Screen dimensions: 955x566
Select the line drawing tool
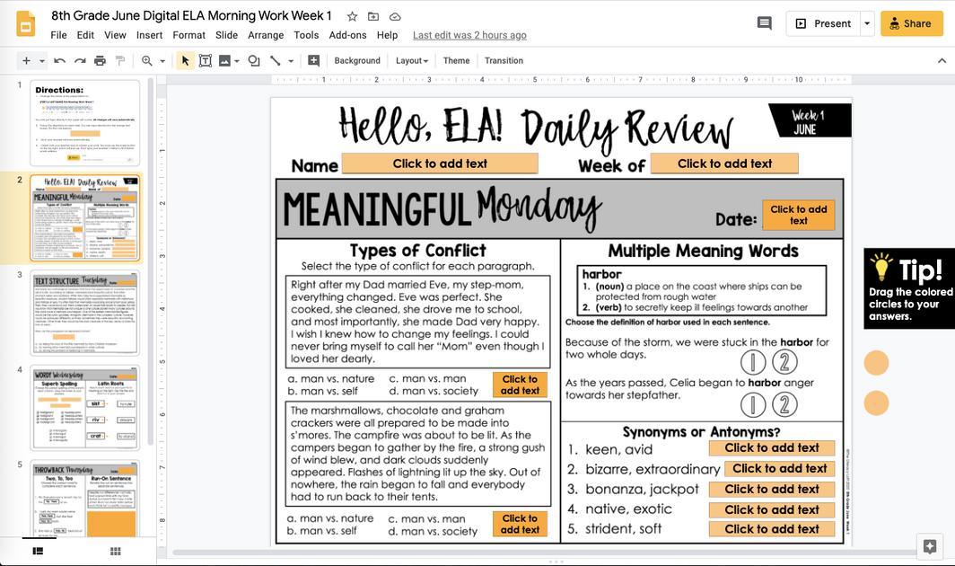pos(275,60)
